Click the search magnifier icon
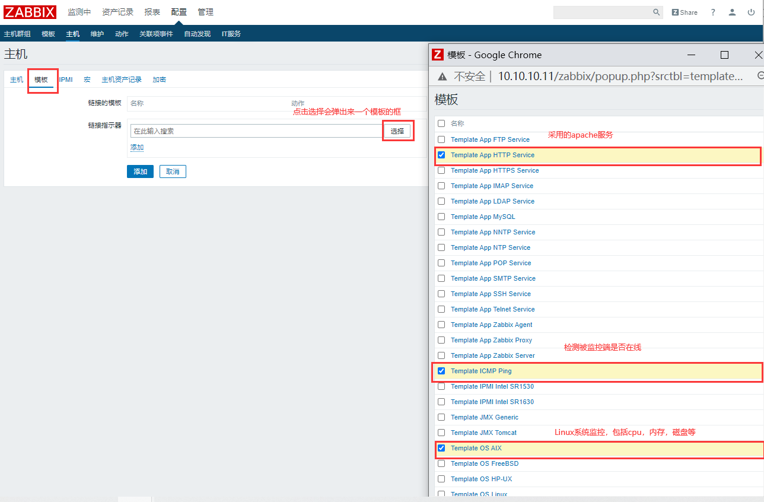 (x=657, y=12)
